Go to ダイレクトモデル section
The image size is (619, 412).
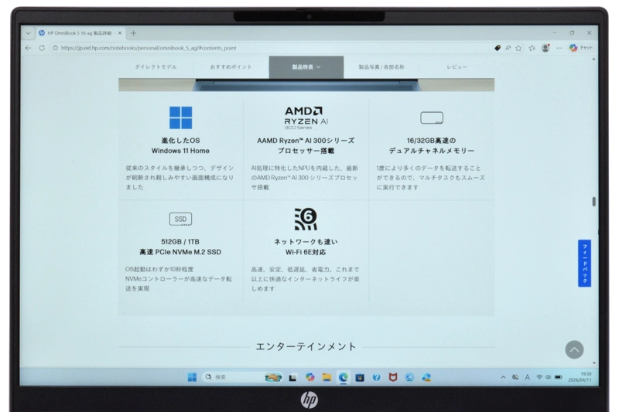156,67
